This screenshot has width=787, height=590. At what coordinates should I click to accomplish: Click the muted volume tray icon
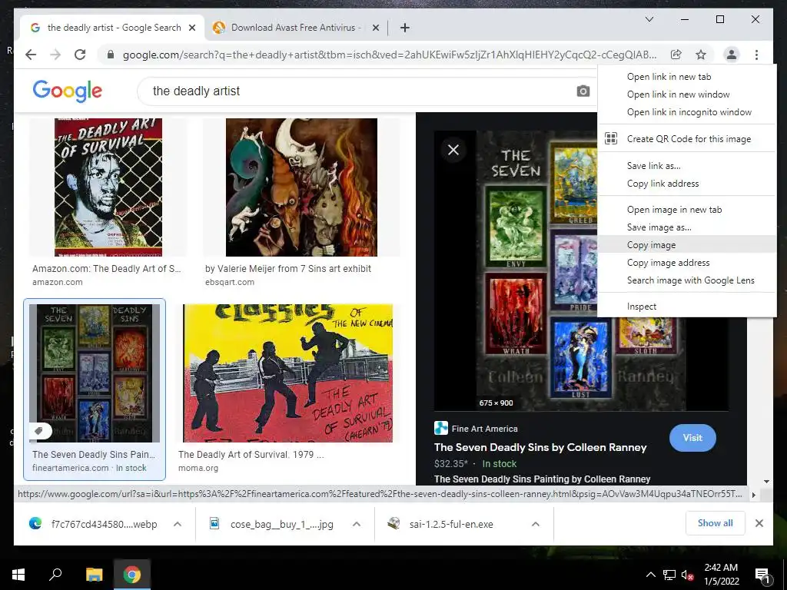687,575
